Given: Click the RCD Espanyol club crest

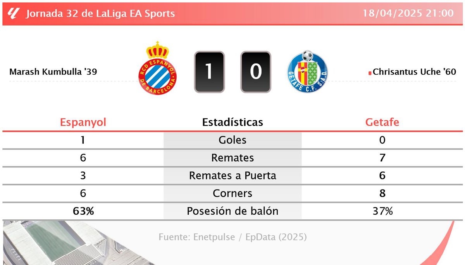Looking at the screenshot, I should (x=157, y=69).
